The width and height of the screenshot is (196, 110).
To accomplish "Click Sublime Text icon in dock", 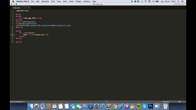I will point(108,106).
